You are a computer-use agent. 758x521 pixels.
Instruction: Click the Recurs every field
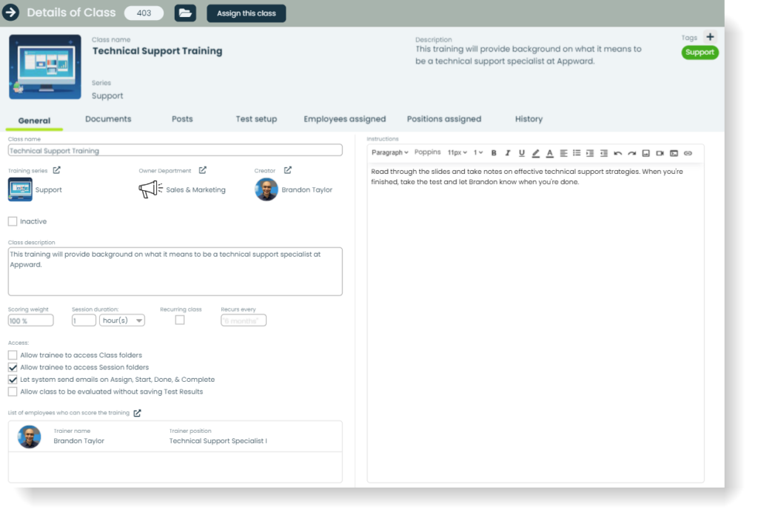pos(243,320)
